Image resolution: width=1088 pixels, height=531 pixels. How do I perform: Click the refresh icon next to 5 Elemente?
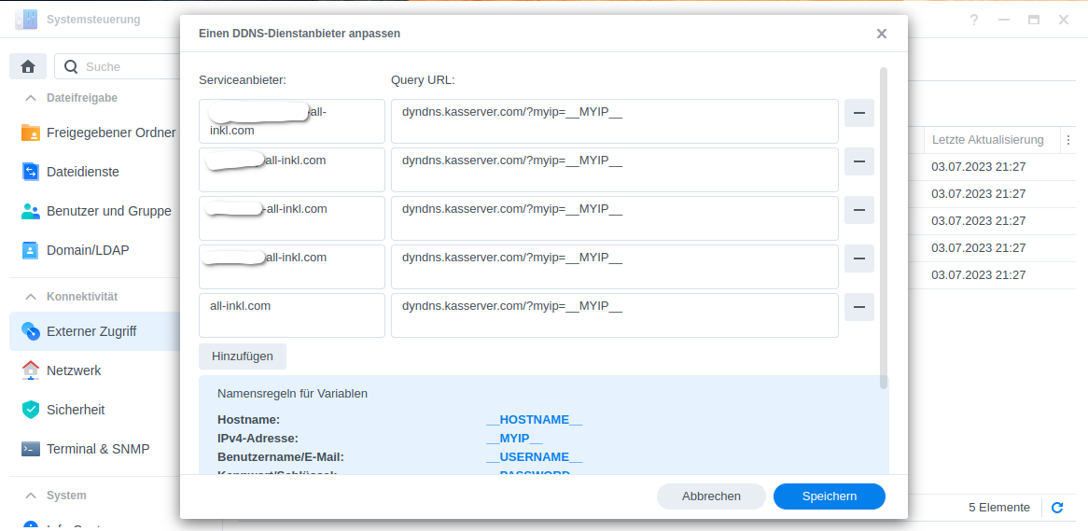tap(1057, 508)
